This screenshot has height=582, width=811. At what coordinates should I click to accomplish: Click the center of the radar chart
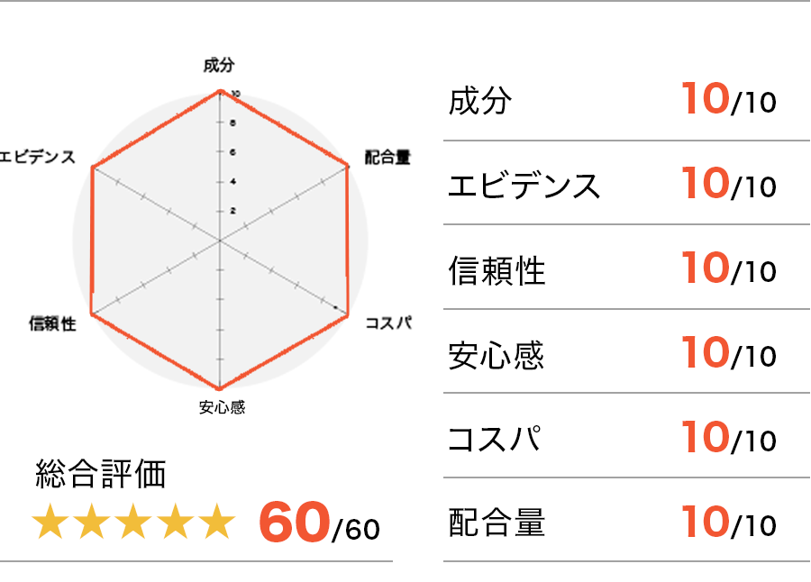(x=220, y=241)
